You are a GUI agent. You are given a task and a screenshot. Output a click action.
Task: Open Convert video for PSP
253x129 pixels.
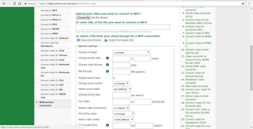pyautogui.click(x=52, y=85)
